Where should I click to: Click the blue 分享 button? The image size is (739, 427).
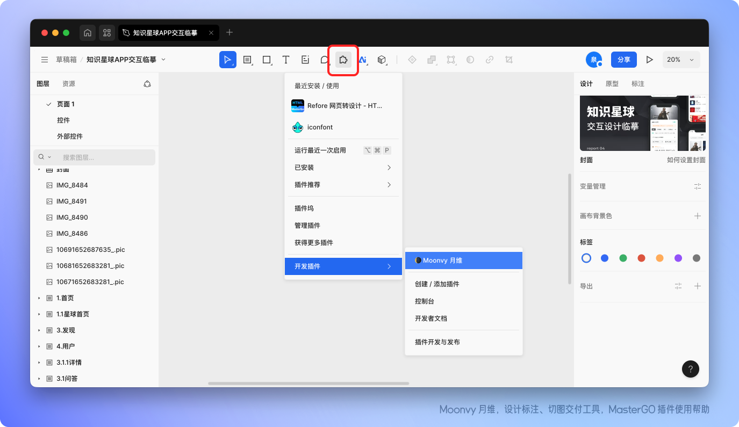pos(624,60)
